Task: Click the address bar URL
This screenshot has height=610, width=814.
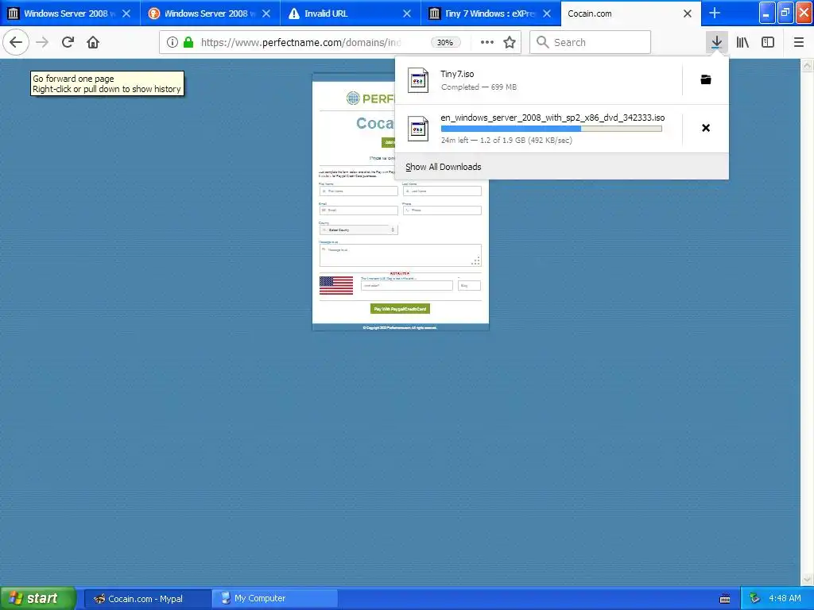Action: click(301, 43)
